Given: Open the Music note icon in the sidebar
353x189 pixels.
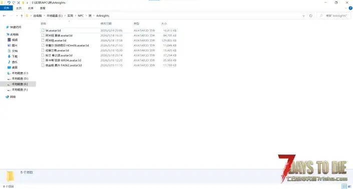Looking at the screenshot, I should (9, 62).
